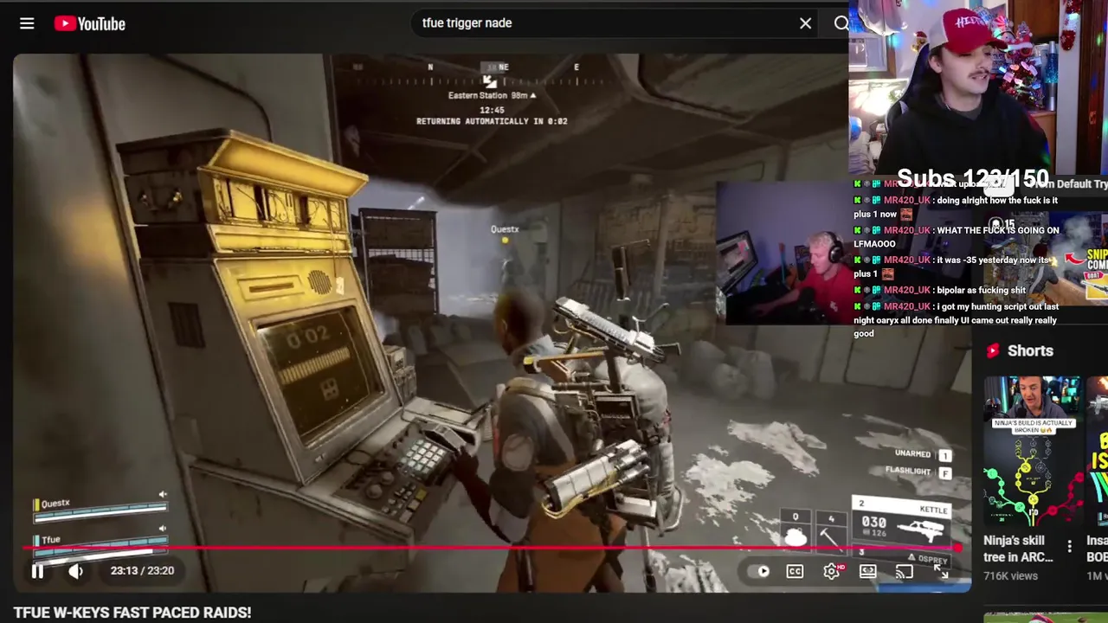Screen dimensions: 1108x623
Task: Enter full screen mode
Action: tap(941, 571)
